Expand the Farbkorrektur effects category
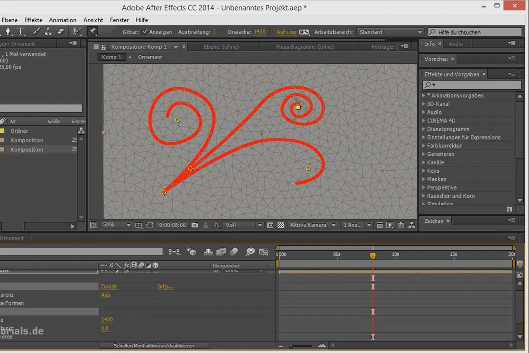The width and height of the screenshot is (529, 353). pos(424,146)
